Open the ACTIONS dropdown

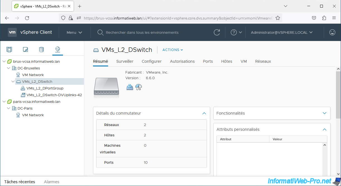pyautogui.click(x=173, y=50)
